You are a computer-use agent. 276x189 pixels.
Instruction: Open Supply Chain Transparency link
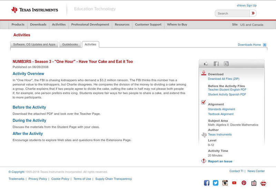point(114,179)
